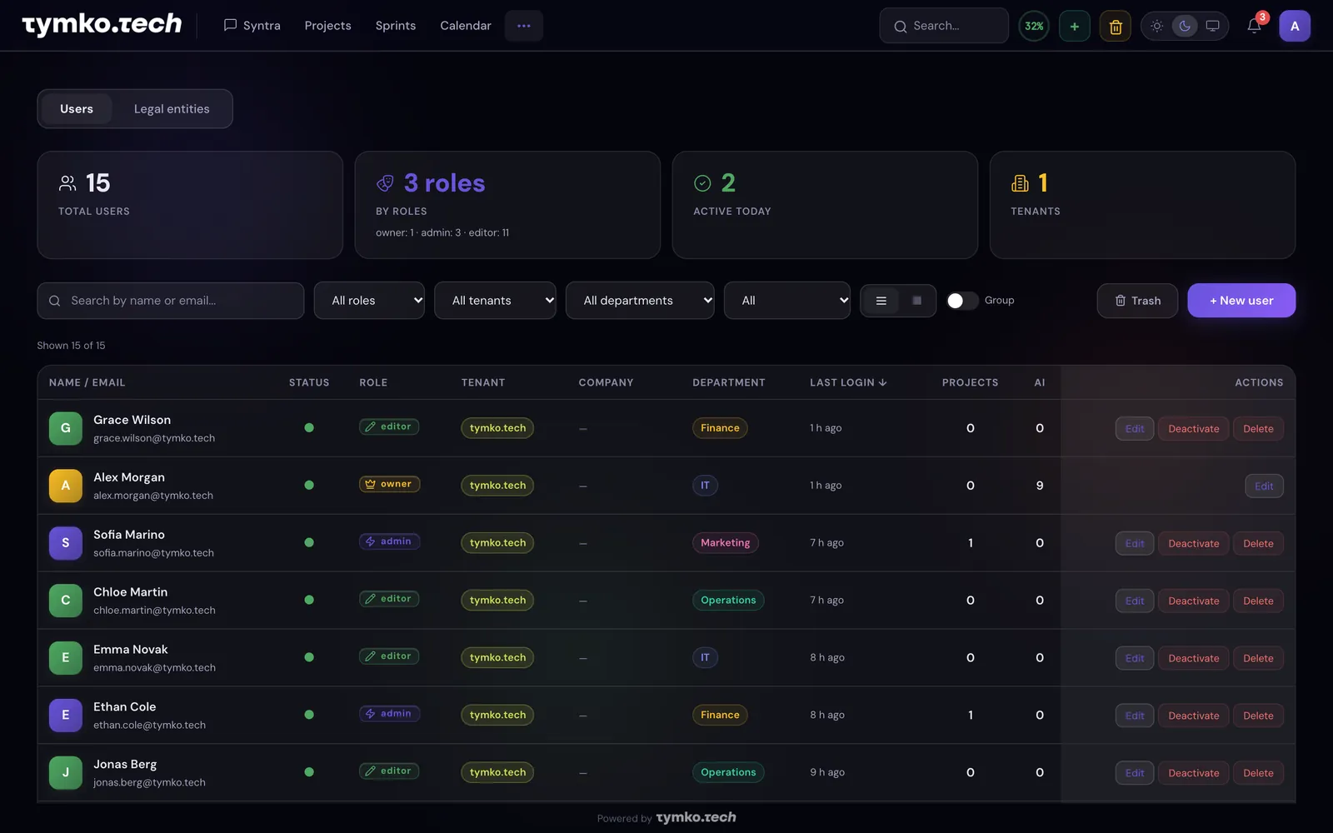1333x833 pixels.
Task: Open the Trash button in the filter toolbar
Action: point(1137,301)
